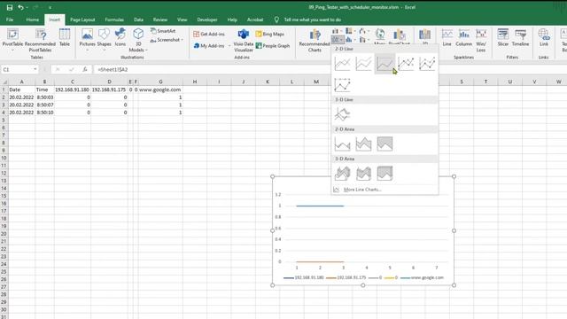Viewport: 567px width, 319px height.
Task: Open People Graph add-in
Action: [x=273, y=45]
